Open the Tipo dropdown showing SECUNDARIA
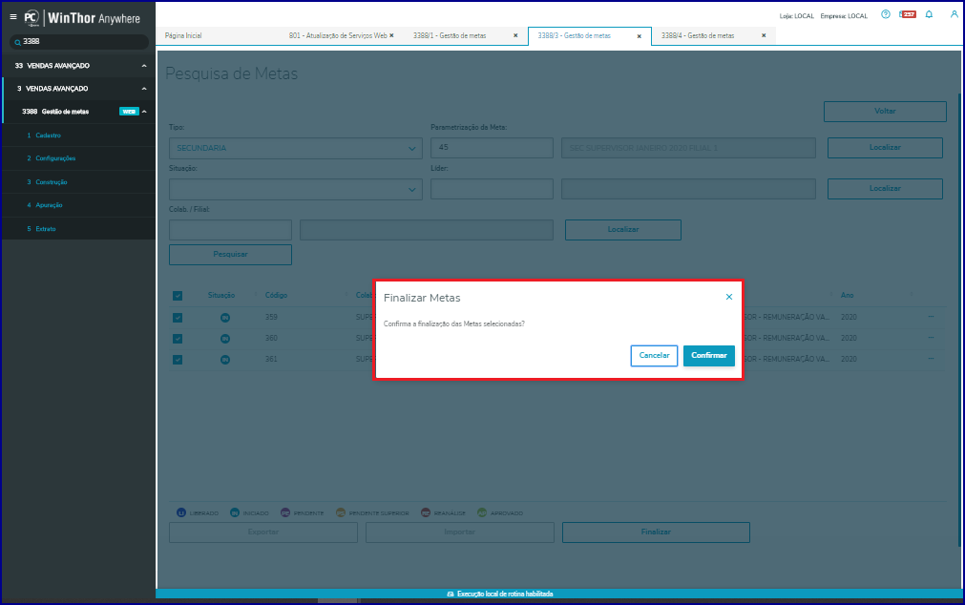Image resolution: width=965 pixels, height=605 pixels. click(295, 148)
